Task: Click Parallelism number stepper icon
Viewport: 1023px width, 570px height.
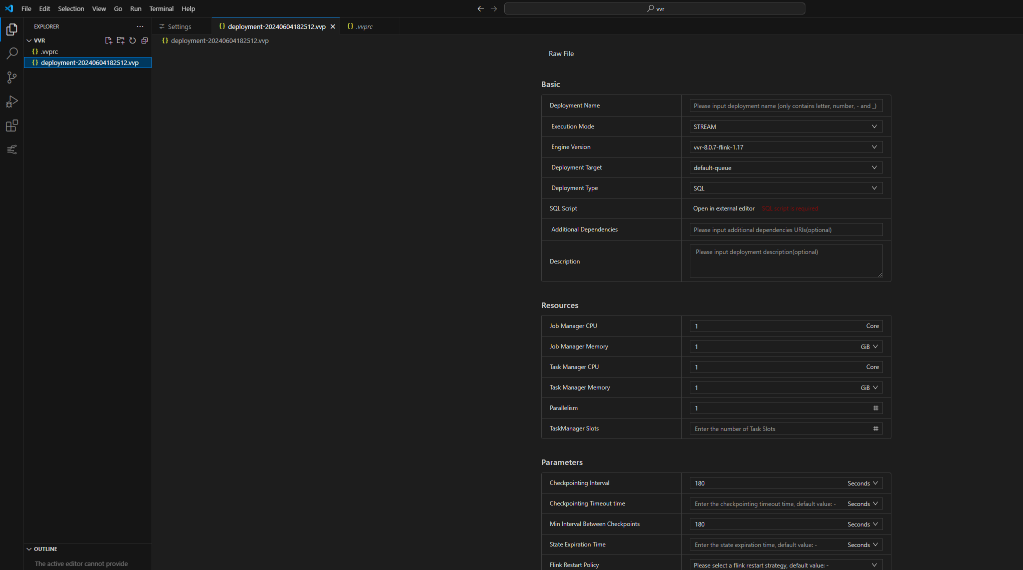Action: (876, 408)
